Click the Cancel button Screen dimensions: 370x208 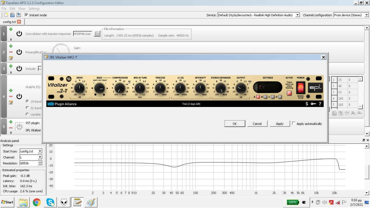point(257,123)
